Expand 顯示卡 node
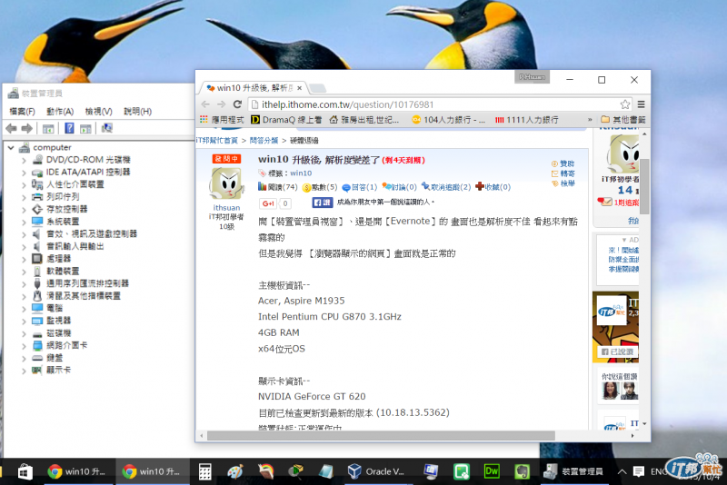The width and height of the screenshot is (727, 485). [x=24, y=371]
